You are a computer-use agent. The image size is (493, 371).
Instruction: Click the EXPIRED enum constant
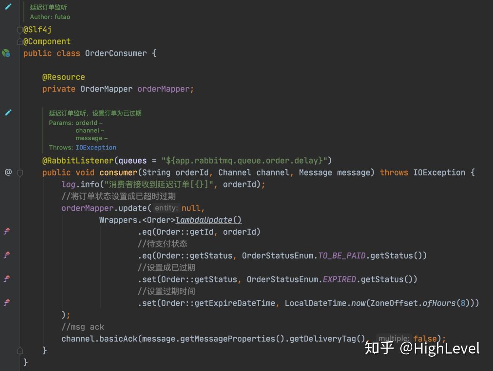point(340,279)
